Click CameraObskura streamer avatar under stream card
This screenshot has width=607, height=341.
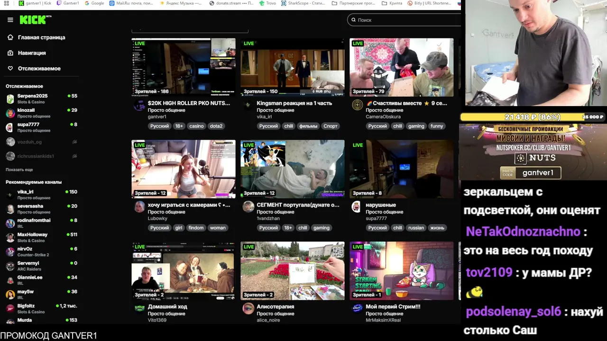coord(358,105)
